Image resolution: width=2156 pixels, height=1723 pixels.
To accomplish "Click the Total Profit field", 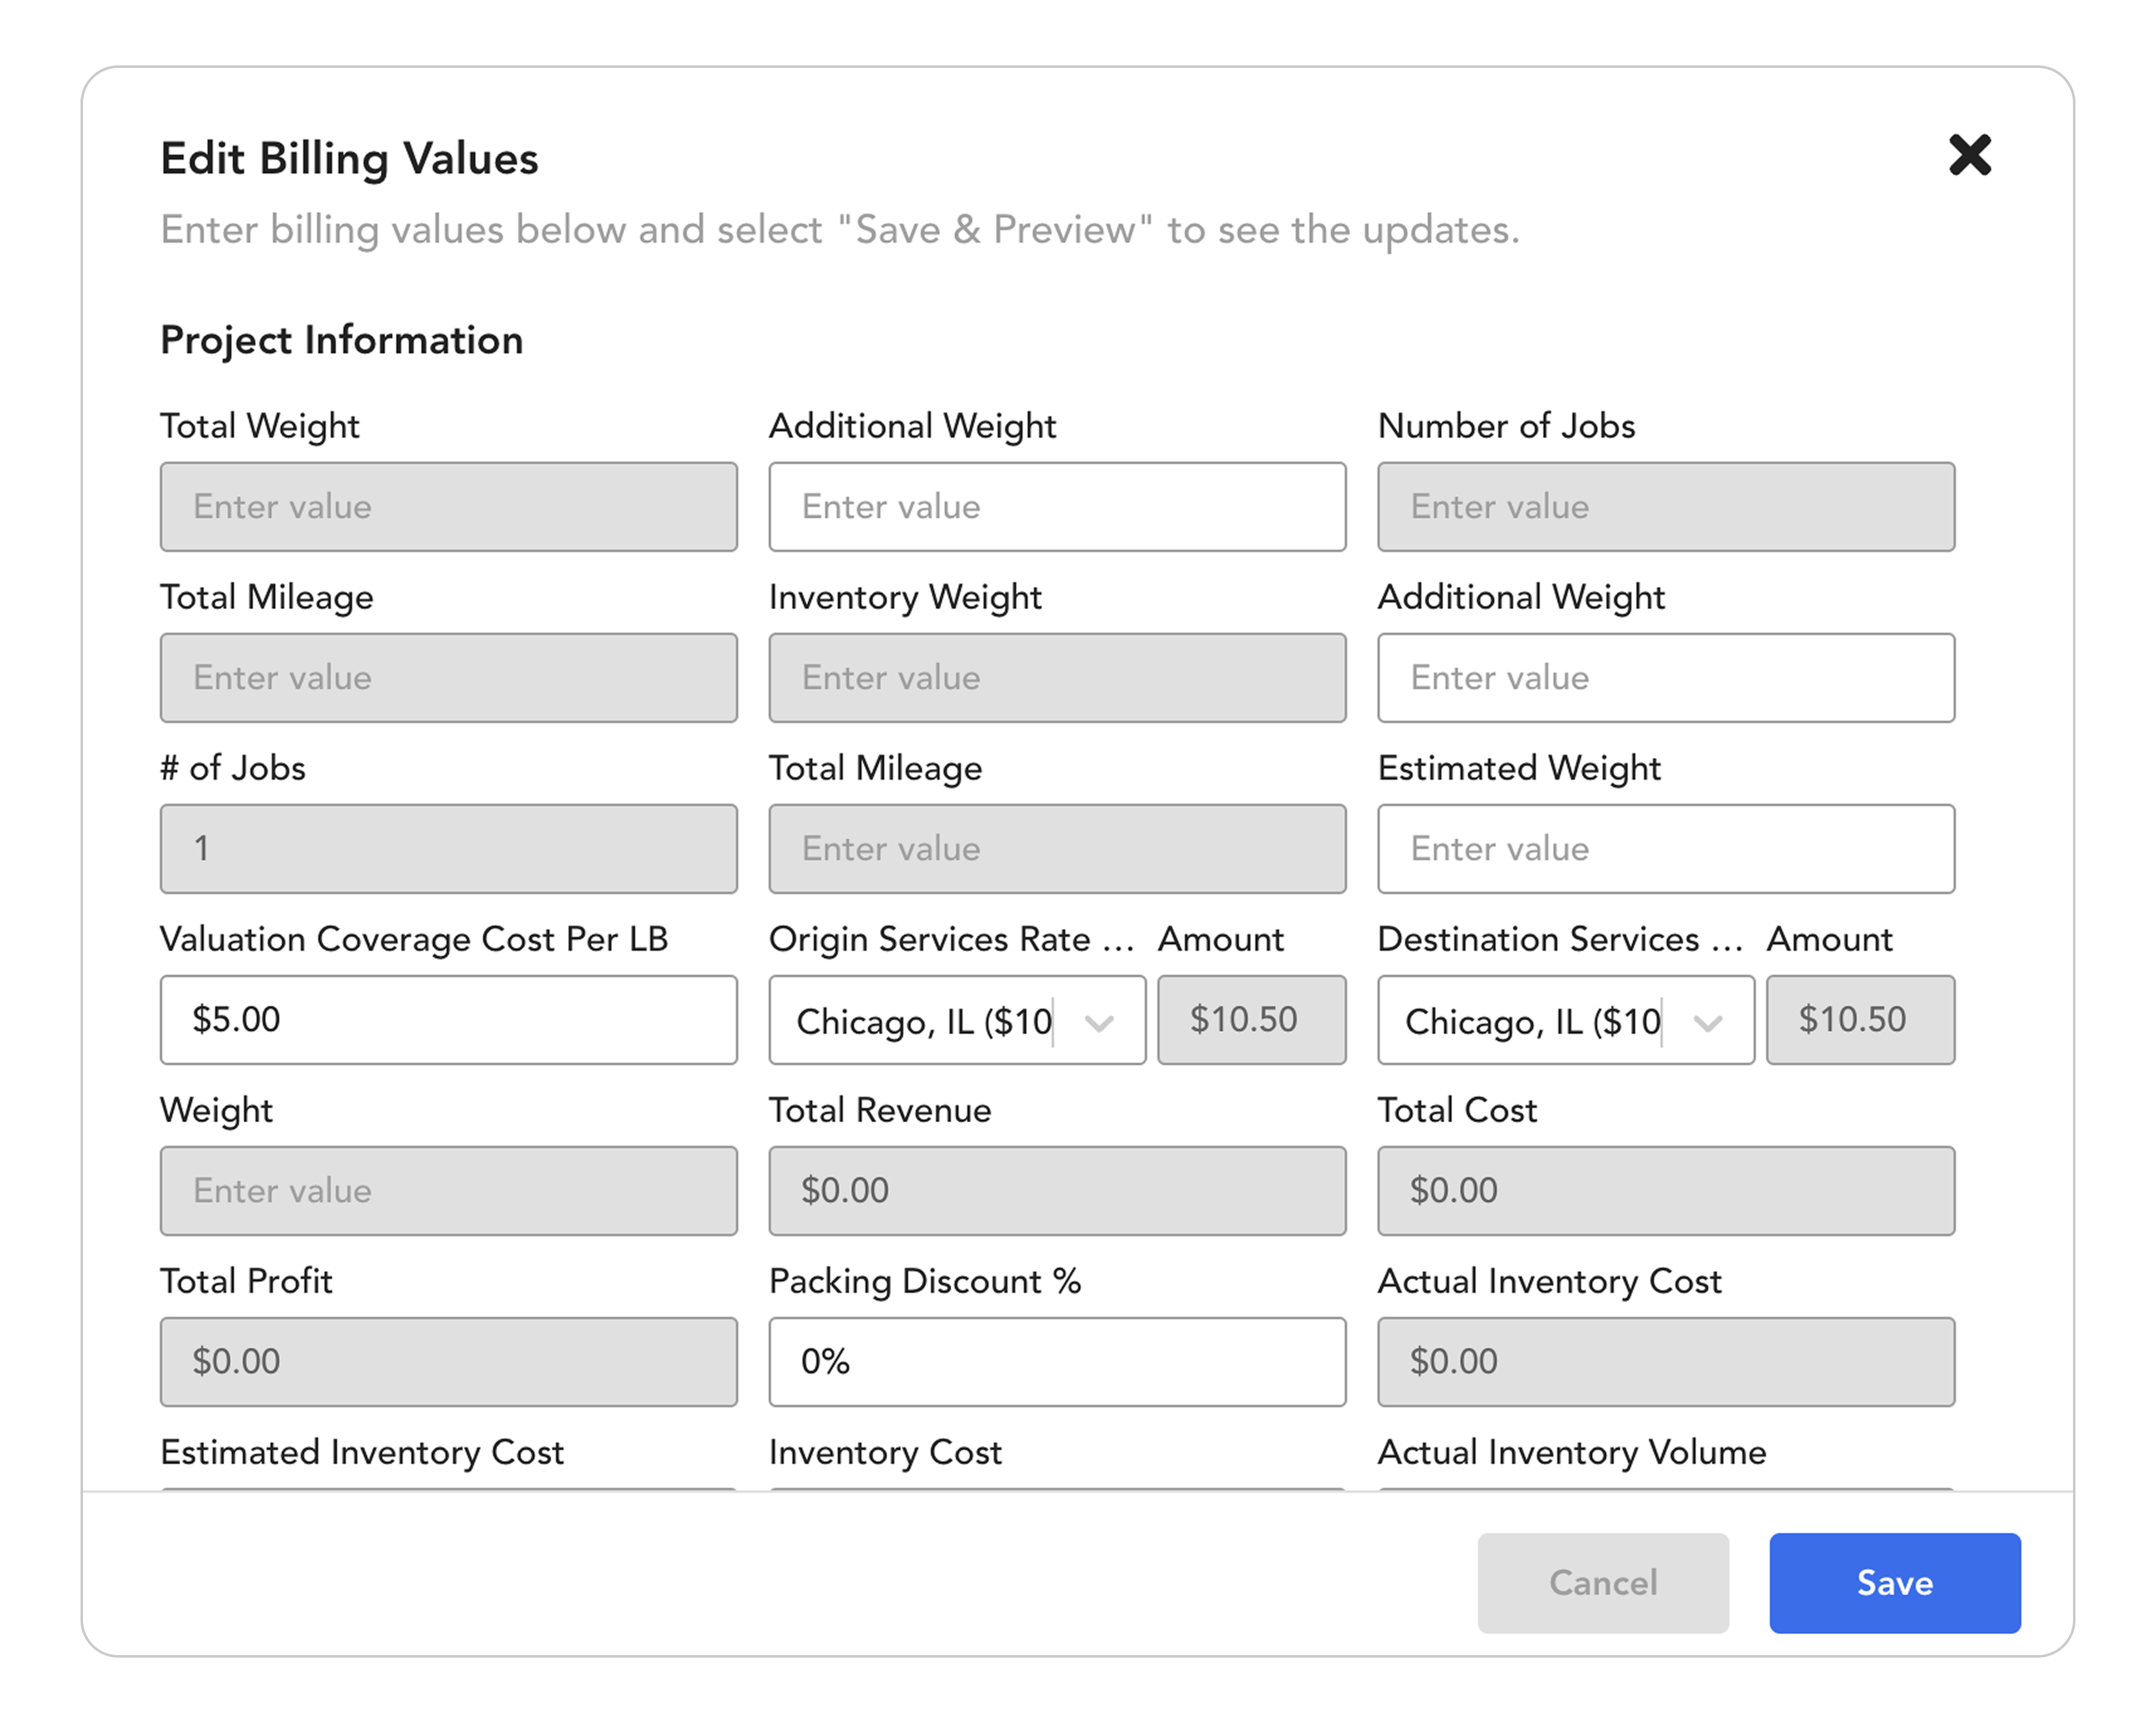I will 448,1361.
